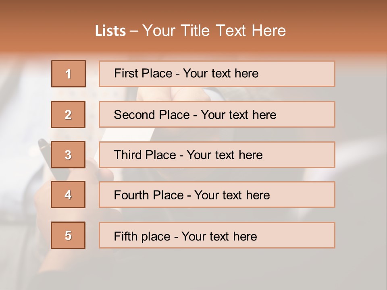Click the slide title text
This screenshot has height=290, width=387.
point(190,31)
